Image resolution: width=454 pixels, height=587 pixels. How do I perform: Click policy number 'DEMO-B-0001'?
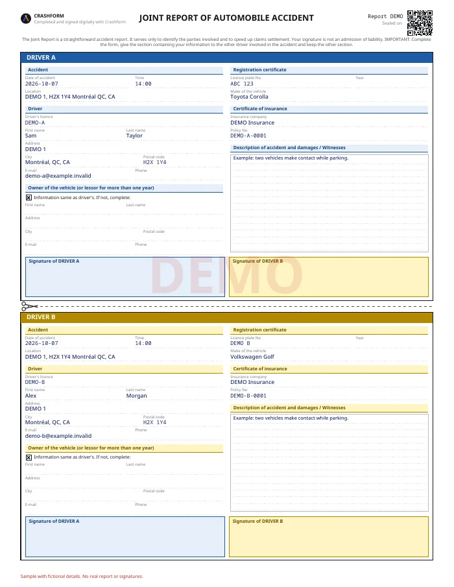[248, 396]
